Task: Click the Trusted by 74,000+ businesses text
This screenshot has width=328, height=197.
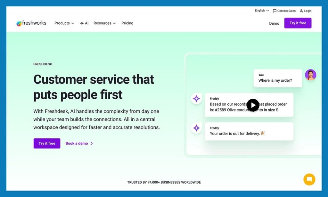Action: coord(164,182)
